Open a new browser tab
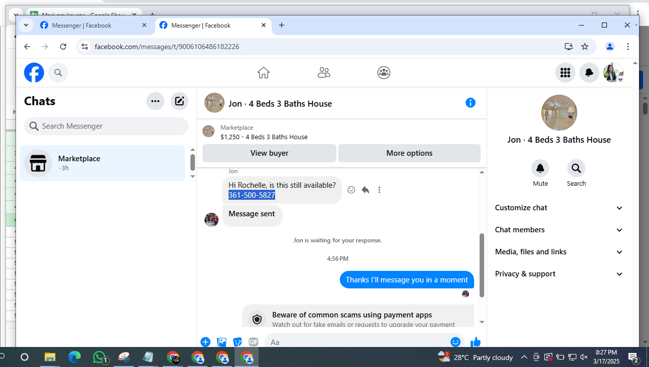649x367 pixels. [x=282, y=25]
